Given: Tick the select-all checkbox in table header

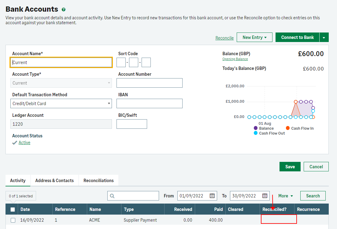Looking at the screenshot, I should pyautogui.click(x=13, y=210).
